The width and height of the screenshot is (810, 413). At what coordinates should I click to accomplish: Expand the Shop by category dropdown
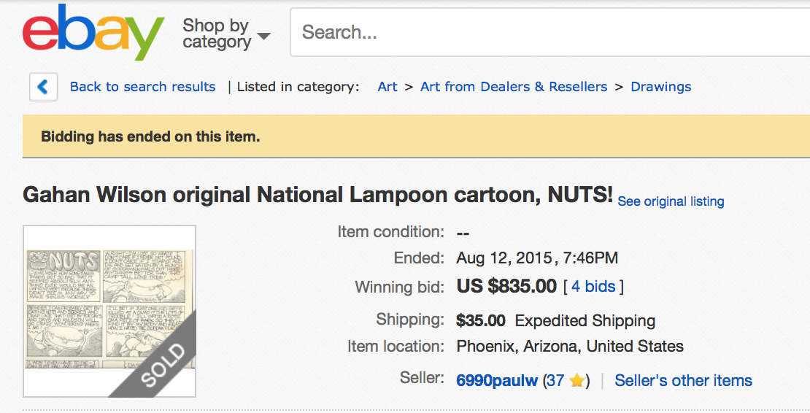(226, 34)
